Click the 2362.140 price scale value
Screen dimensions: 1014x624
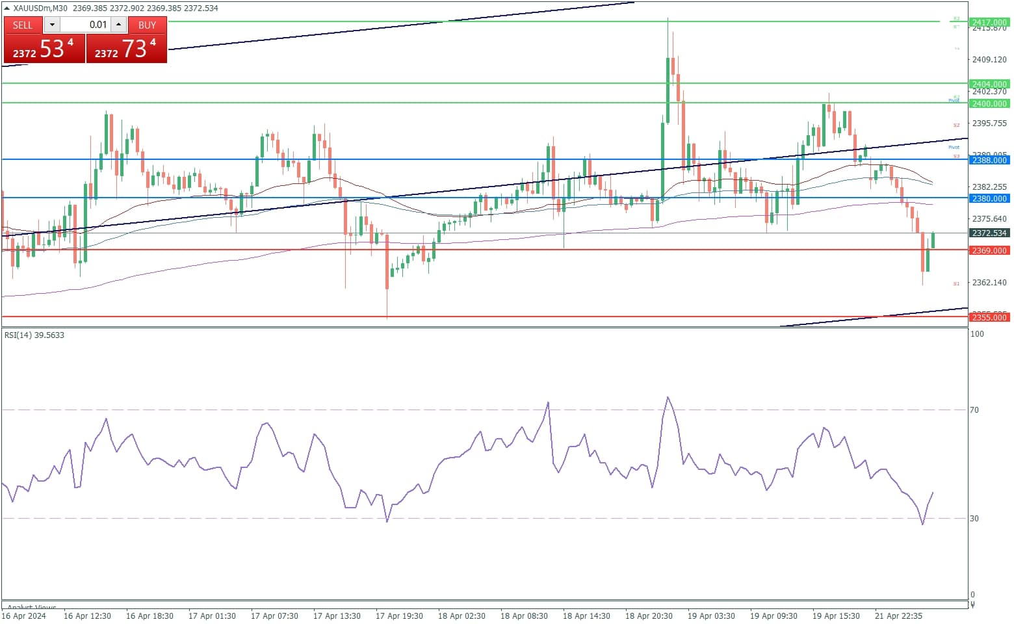click(989, 282)
